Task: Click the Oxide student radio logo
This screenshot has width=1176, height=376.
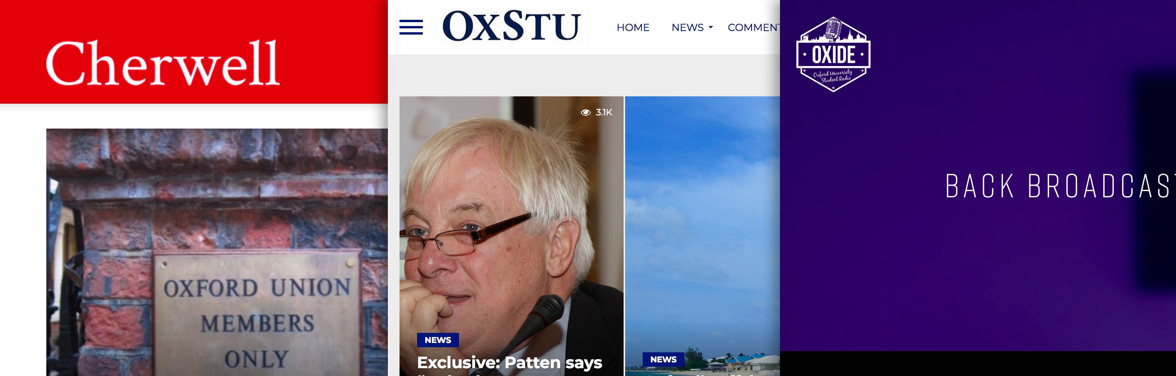Action: [833, 54]
